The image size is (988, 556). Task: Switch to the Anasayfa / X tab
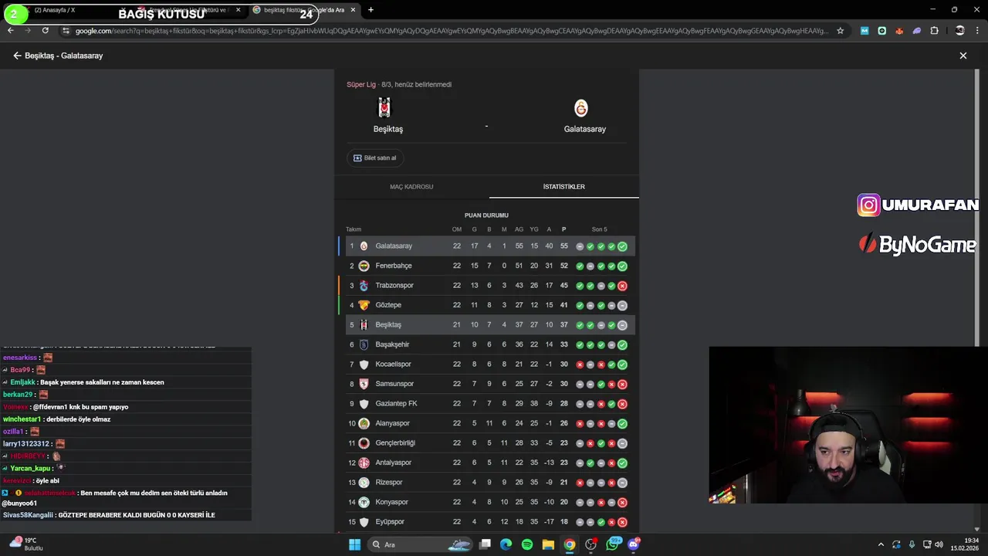pos(54,10)
